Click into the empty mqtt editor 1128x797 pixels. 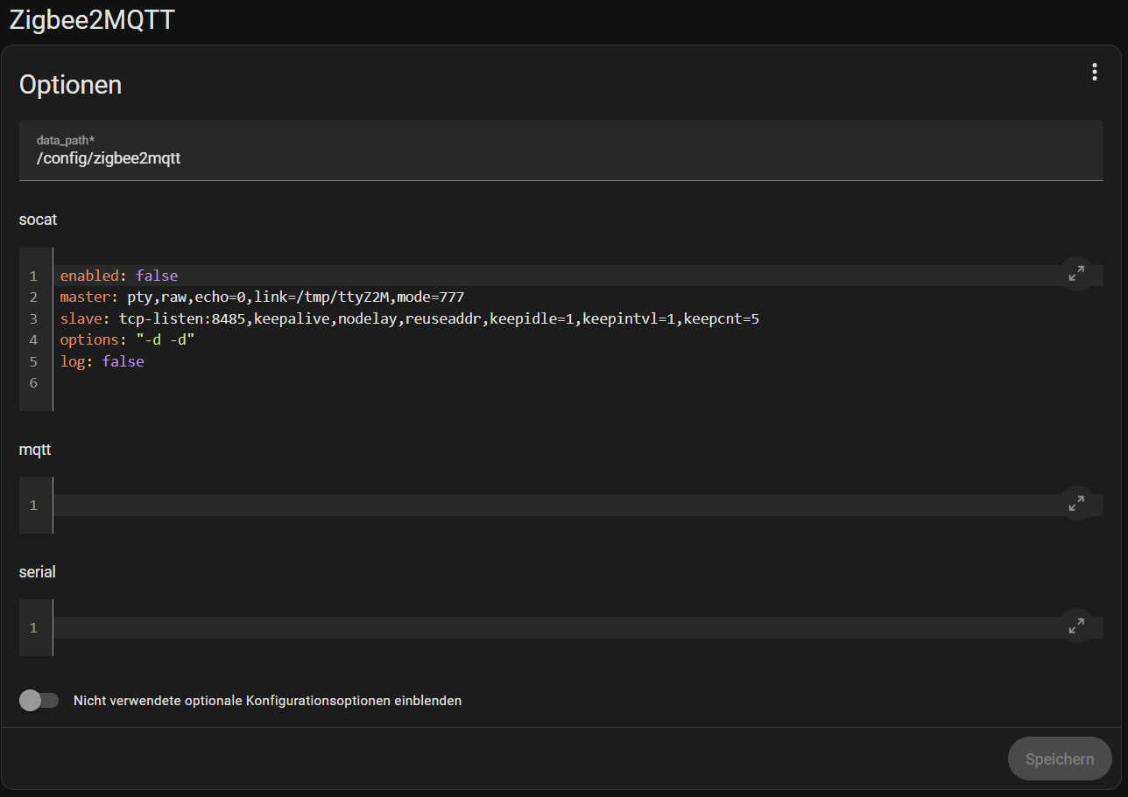pos(525,505)
